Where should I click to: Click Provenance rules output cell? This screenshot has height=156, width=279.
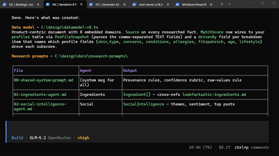182,80
